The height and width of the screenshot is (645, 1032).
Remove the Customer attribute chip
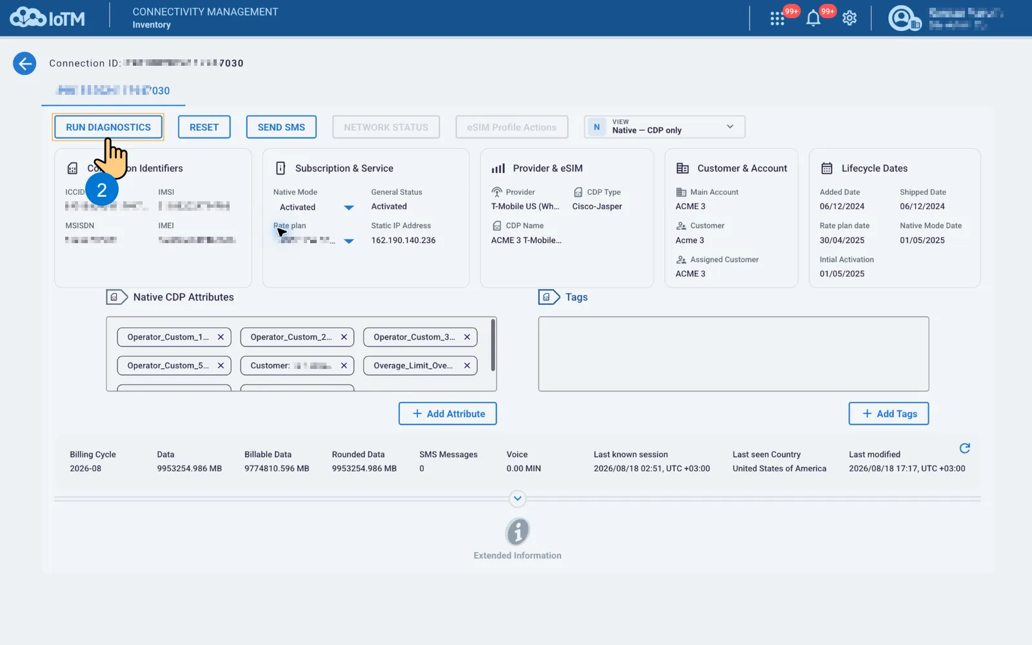(344, 366)
